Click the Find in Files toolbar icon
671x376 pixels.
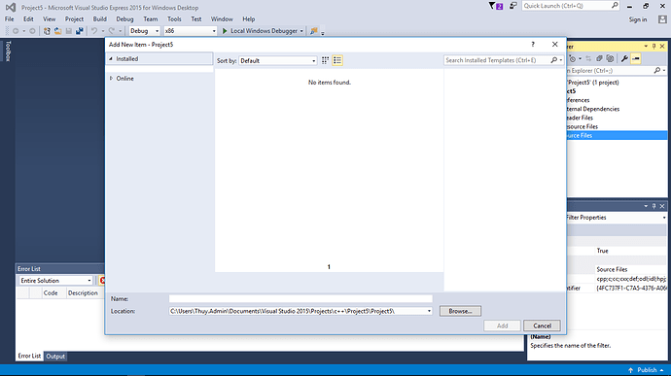point(314,31)
